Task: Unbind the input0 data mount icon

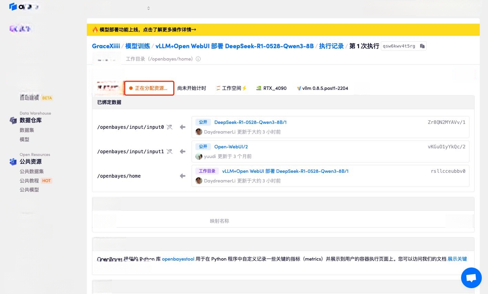Action: [x=169, y=127]
